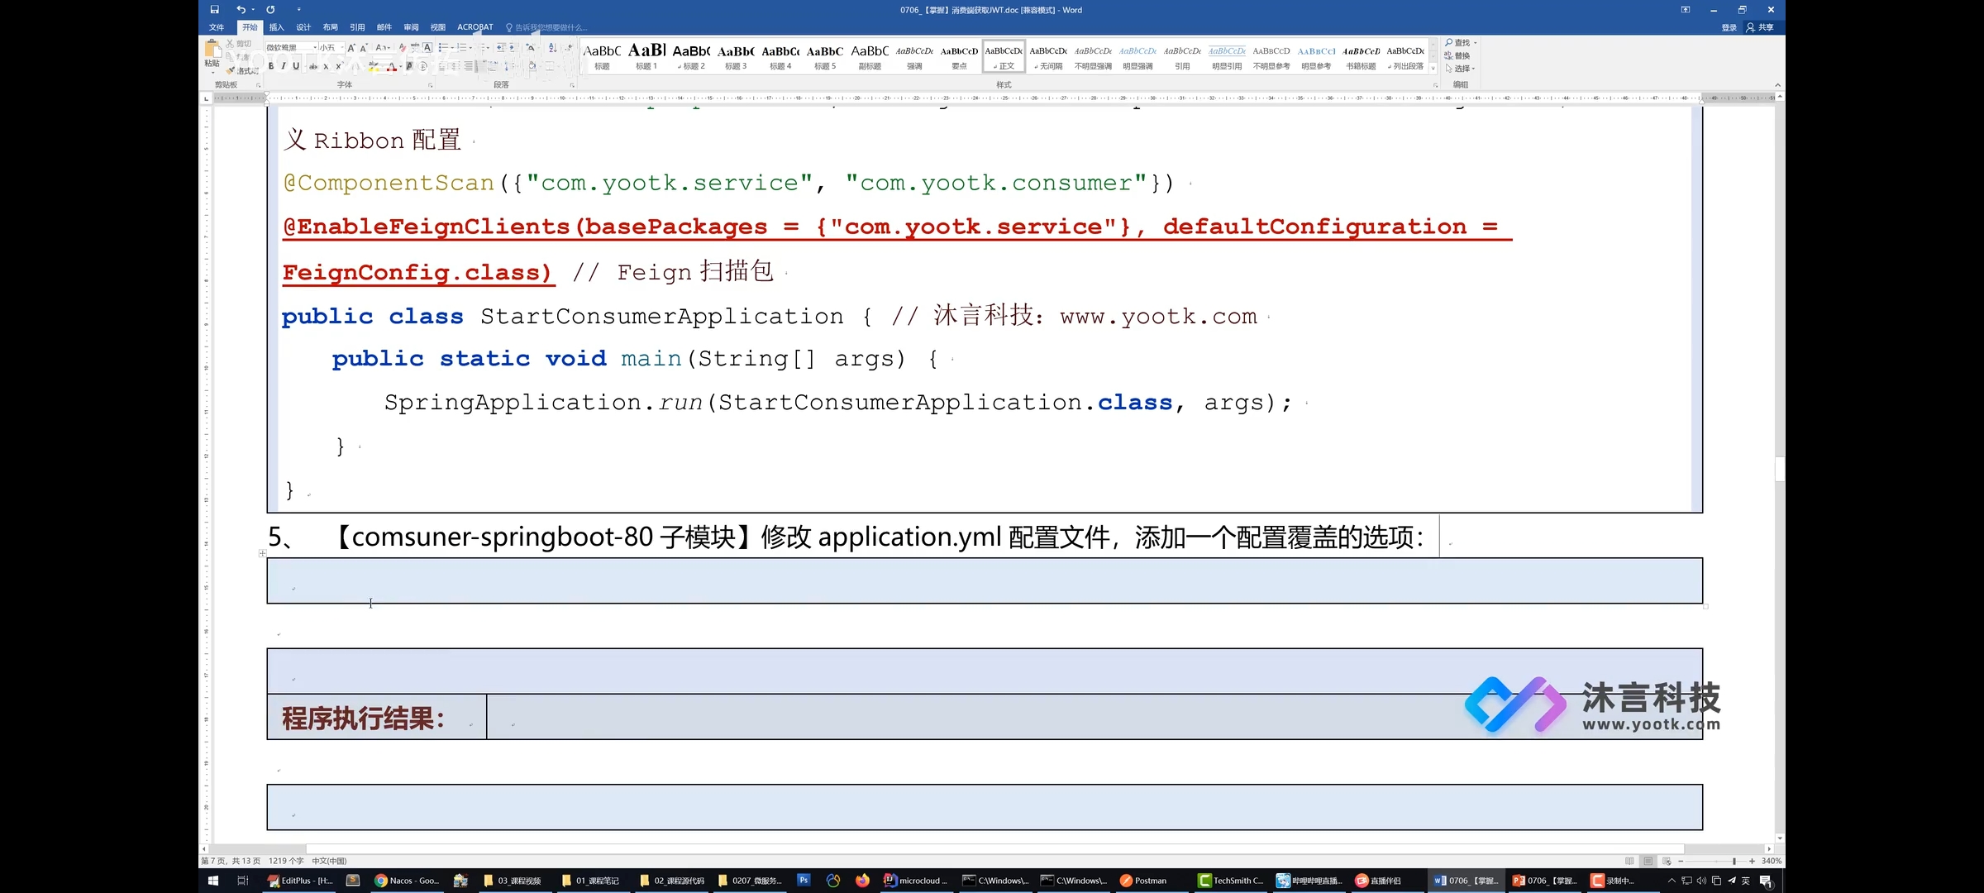Click the Bullets list icon
The image size is (1984, 893).
click(x=445, y=48)
